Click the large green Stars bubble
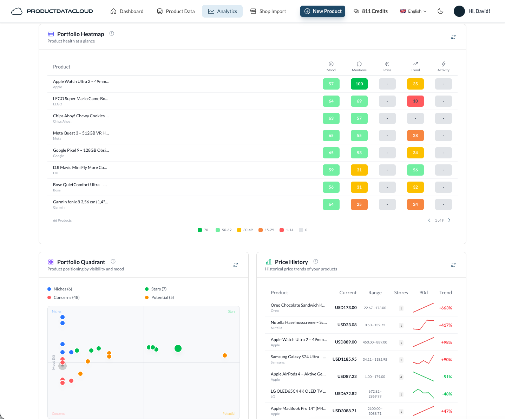 (x=178, y=348)
